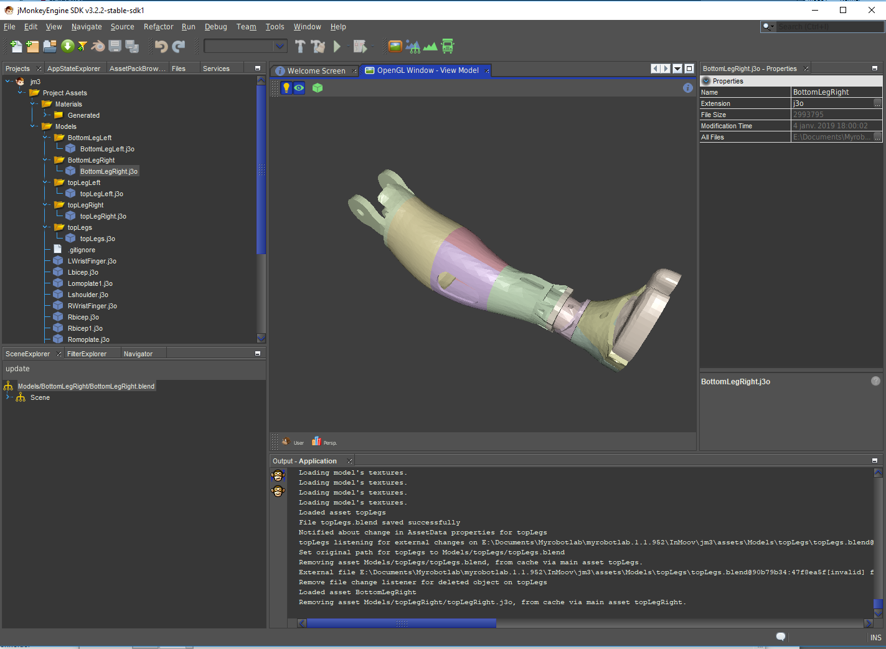Click the show opened documents list arrow
Viewport: 886px width, 649px height.
(x=677, y=69)
